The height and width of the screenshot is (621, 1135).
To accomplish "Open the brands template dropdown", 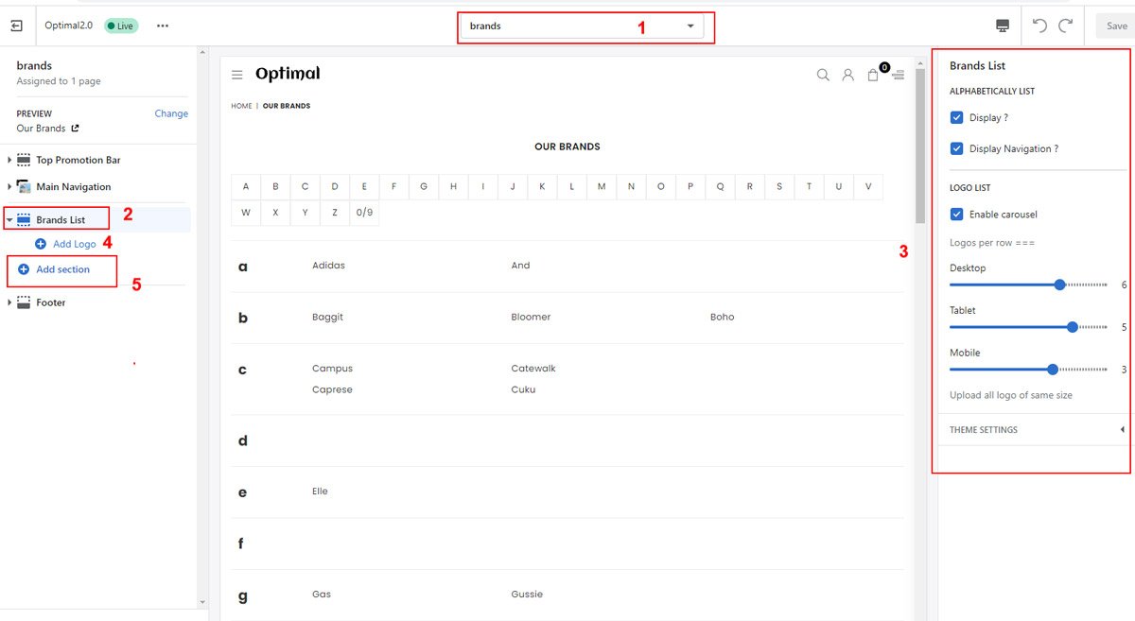I will click(582, 26).
